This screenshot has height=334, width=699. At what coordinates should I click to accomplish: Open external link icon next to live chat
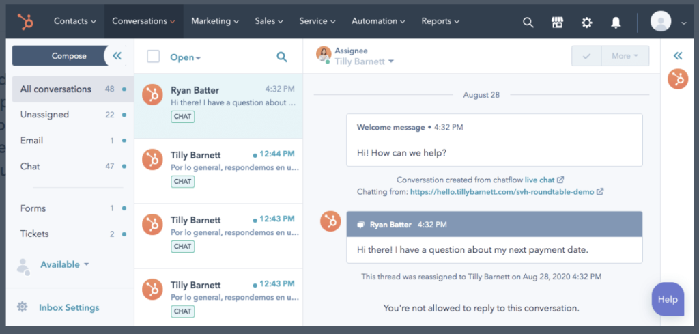(561, 180)
